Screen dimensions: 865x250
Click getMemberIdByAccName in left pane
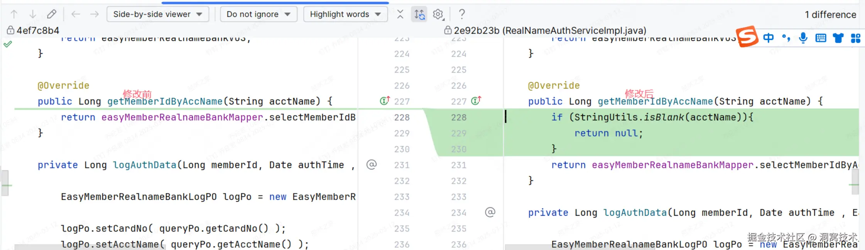[165, 101]
